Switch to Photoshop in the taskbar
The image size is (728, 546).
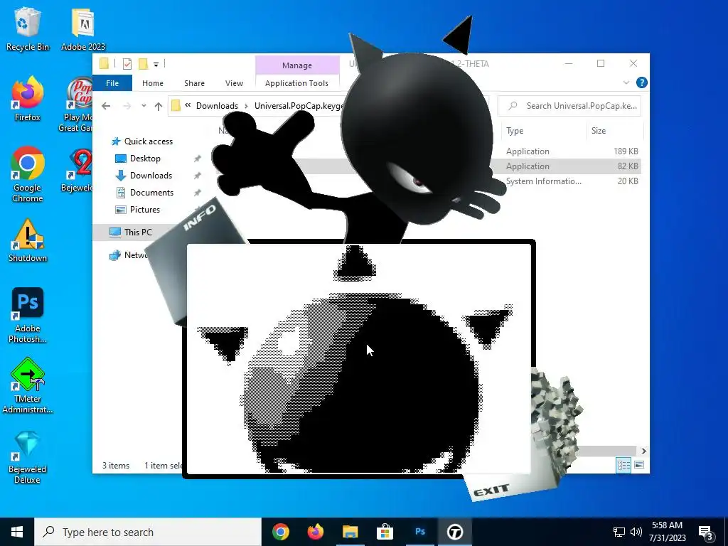coord(420,532)
